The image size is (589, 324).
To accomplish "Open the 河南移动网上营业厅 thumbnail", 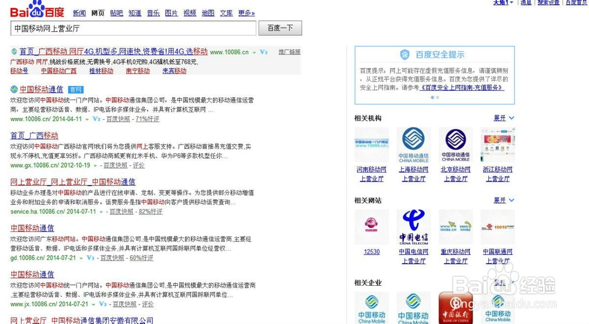I will click(372, 145).
